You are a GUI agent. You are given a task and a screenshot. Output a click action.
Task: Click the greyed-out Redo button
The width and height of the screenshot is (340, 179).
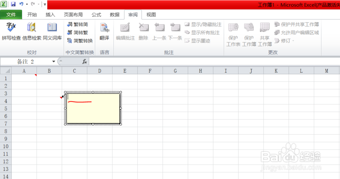(33, 4)
